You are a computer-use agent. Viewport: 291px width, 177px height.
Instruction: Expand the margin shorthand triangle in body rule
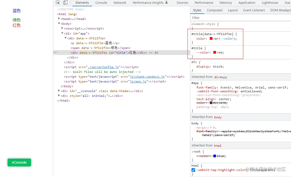coord(211,128)
